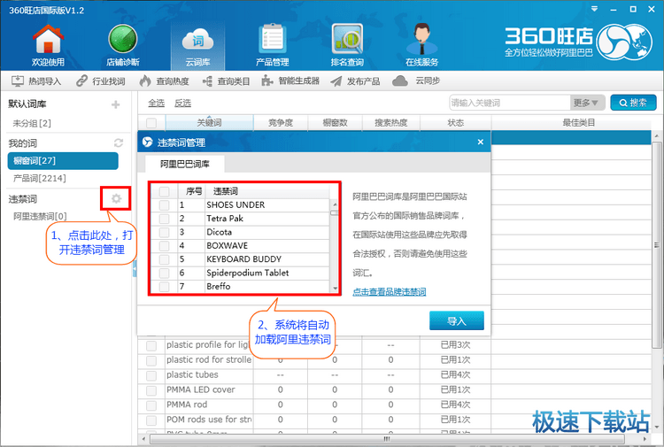Sort by 搜索热度 column header

[390, 123]
